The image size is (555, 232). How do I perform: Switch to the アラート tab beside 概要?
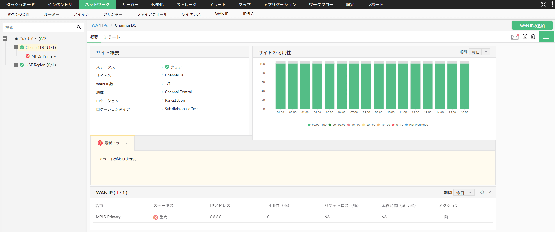point(112,37)
